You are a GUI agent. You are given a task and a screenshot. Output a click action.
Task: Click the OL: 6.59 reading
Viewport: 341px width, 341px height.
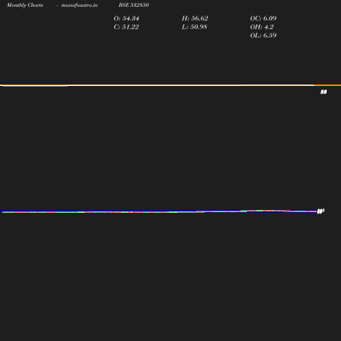(263, 35)
